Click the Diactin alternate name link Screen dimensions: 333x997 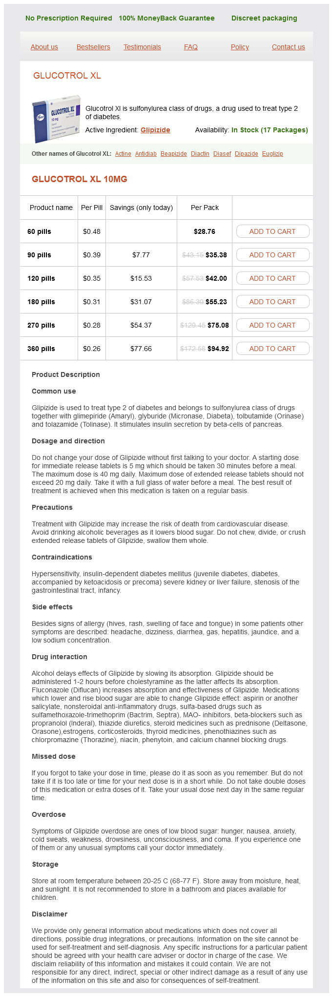click(x=200, y=154)
